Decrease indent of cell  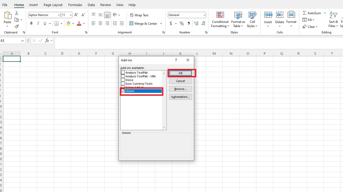tap(115, 23)
